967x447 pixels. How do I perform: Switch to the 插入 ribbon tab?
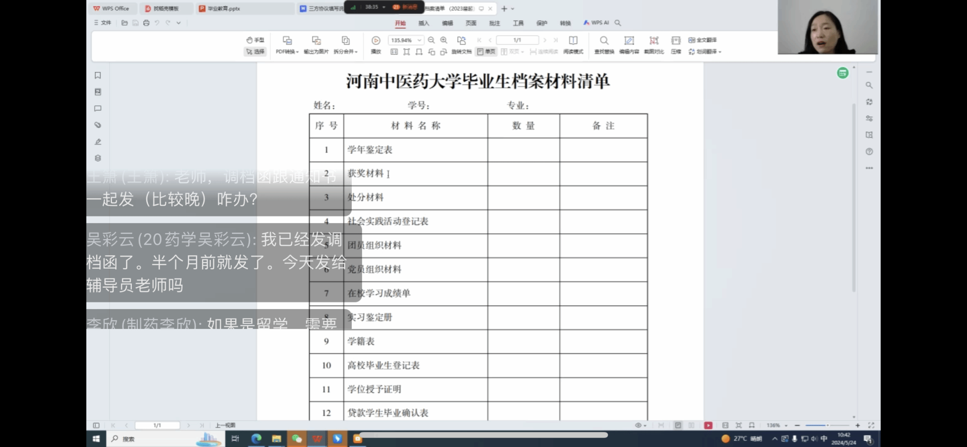424,23
